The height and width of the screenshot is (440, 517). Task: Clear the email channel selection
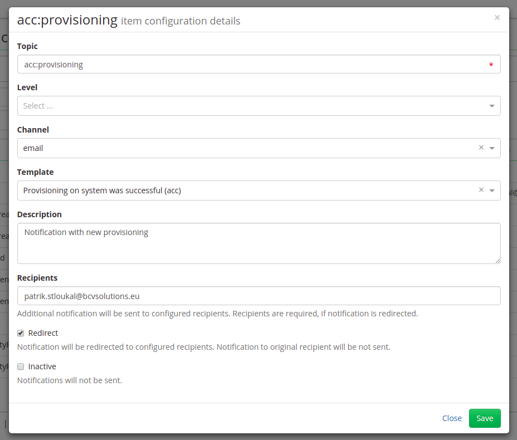(481, 148)
